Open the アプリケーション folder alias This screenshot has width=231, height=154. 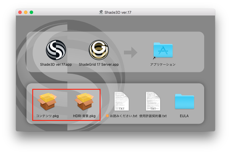[x=163, y=50]
